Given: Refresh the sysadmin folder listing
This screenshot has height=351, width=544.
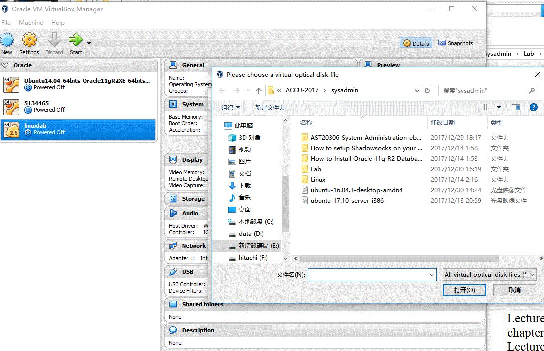Looking at the screenshot, I should pos(427,90).
